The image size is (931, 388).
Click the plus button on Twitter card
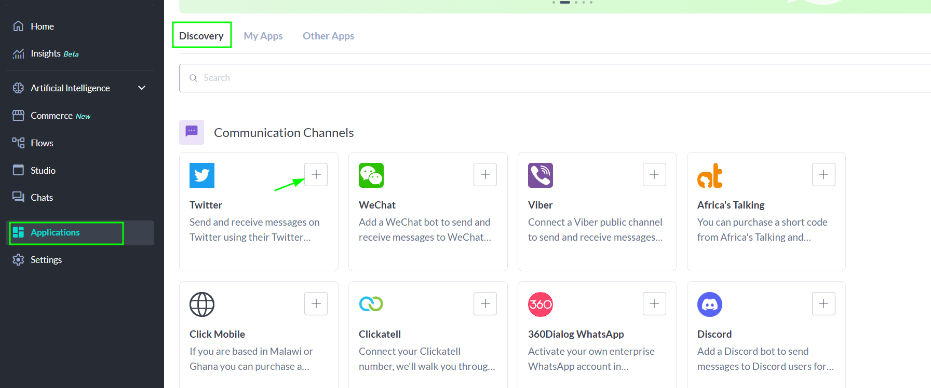316,174
